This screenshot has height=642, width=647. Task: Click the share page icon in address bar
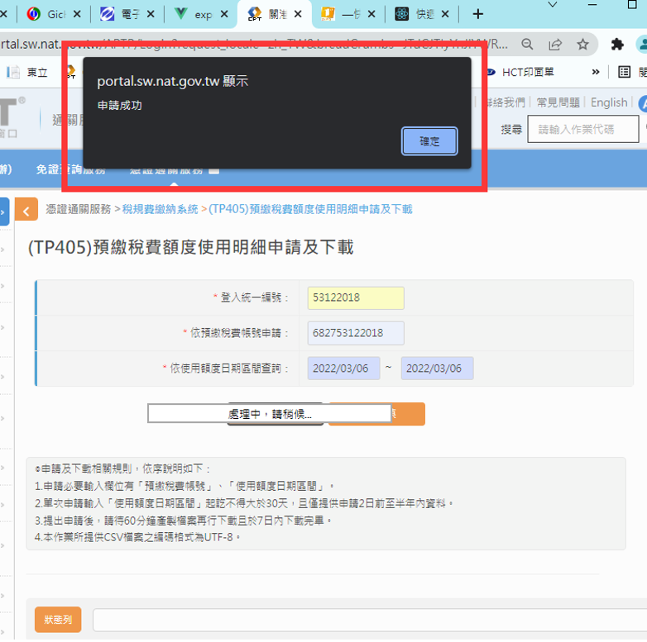point(555,45)
